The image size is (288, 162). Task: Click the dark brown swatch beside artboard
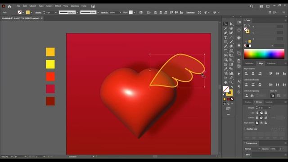pos(50,101)
